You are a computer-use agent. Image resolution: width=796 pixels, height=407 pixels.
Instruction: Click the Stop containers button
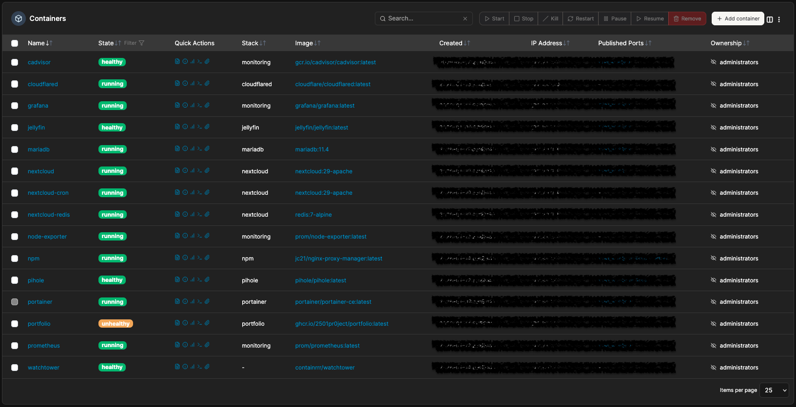[524, 18]
